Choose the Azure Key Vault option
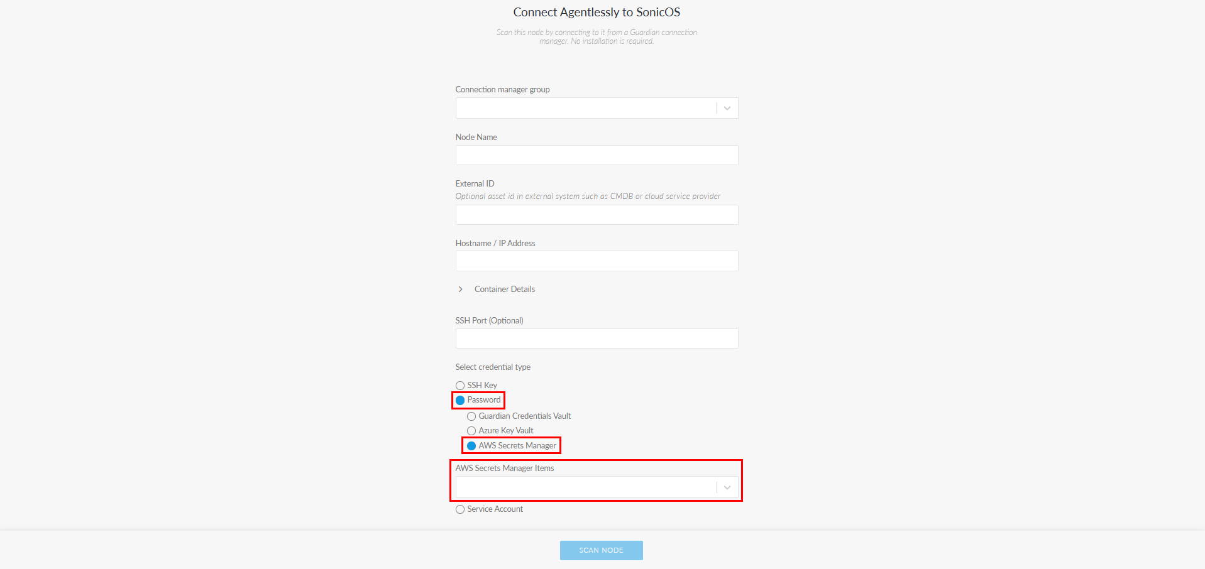This screenshot has width=1205, height=569. click(x=471, y=431)
